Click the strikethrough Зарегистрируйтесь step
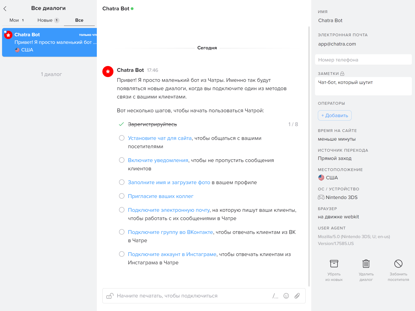 (153, 124)
